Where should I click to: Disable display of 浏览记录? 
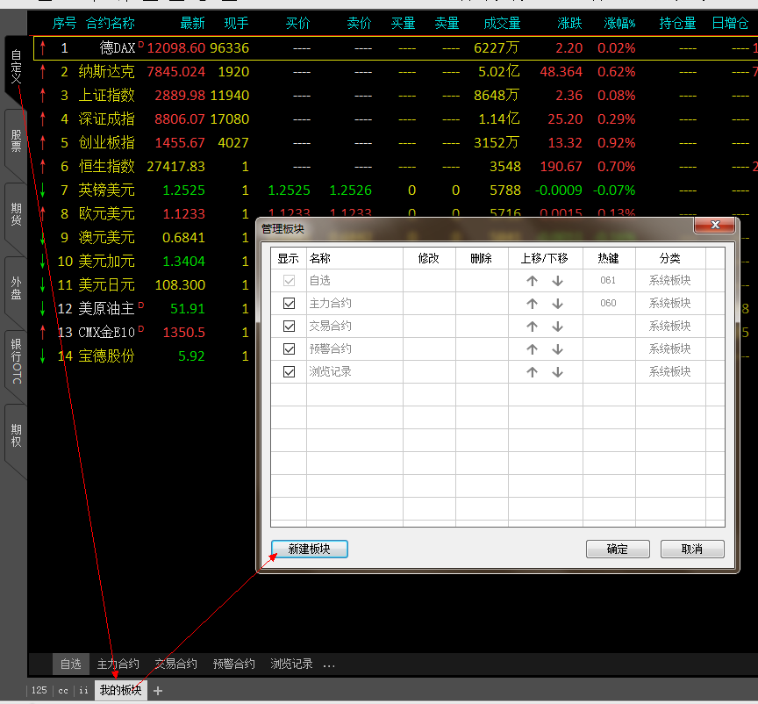tap(289, 372)
